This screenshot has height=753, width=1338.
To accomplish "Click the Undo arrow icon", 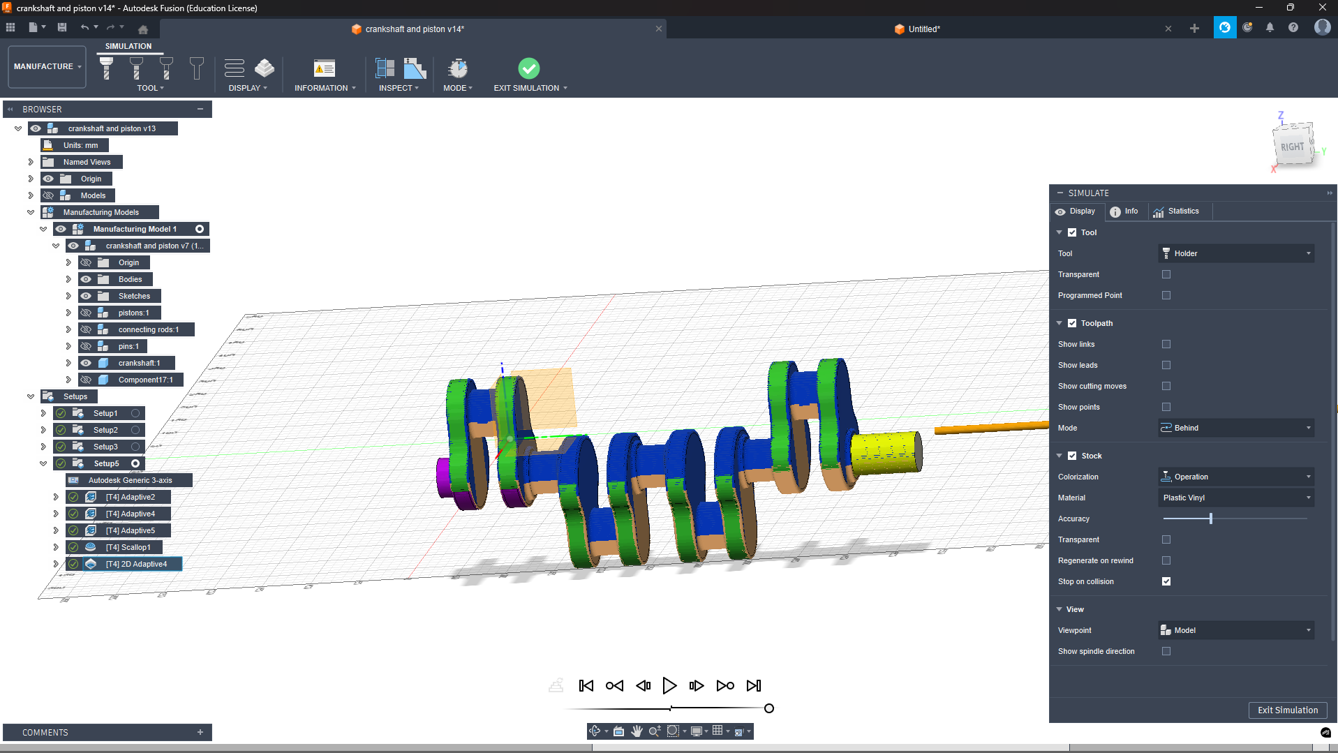I will click(84, 27).
